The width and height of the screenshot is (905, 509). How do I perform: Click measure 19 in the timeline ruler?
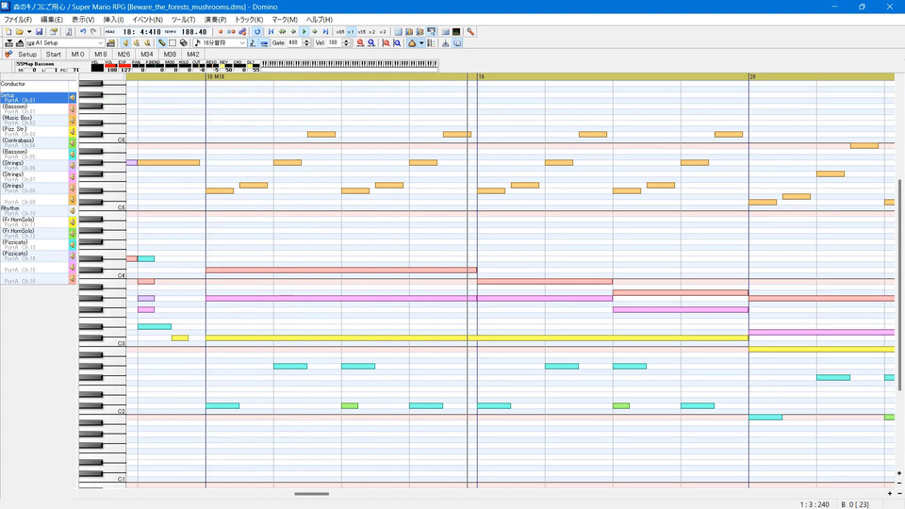pyautogui.click(x=481, y=76)
